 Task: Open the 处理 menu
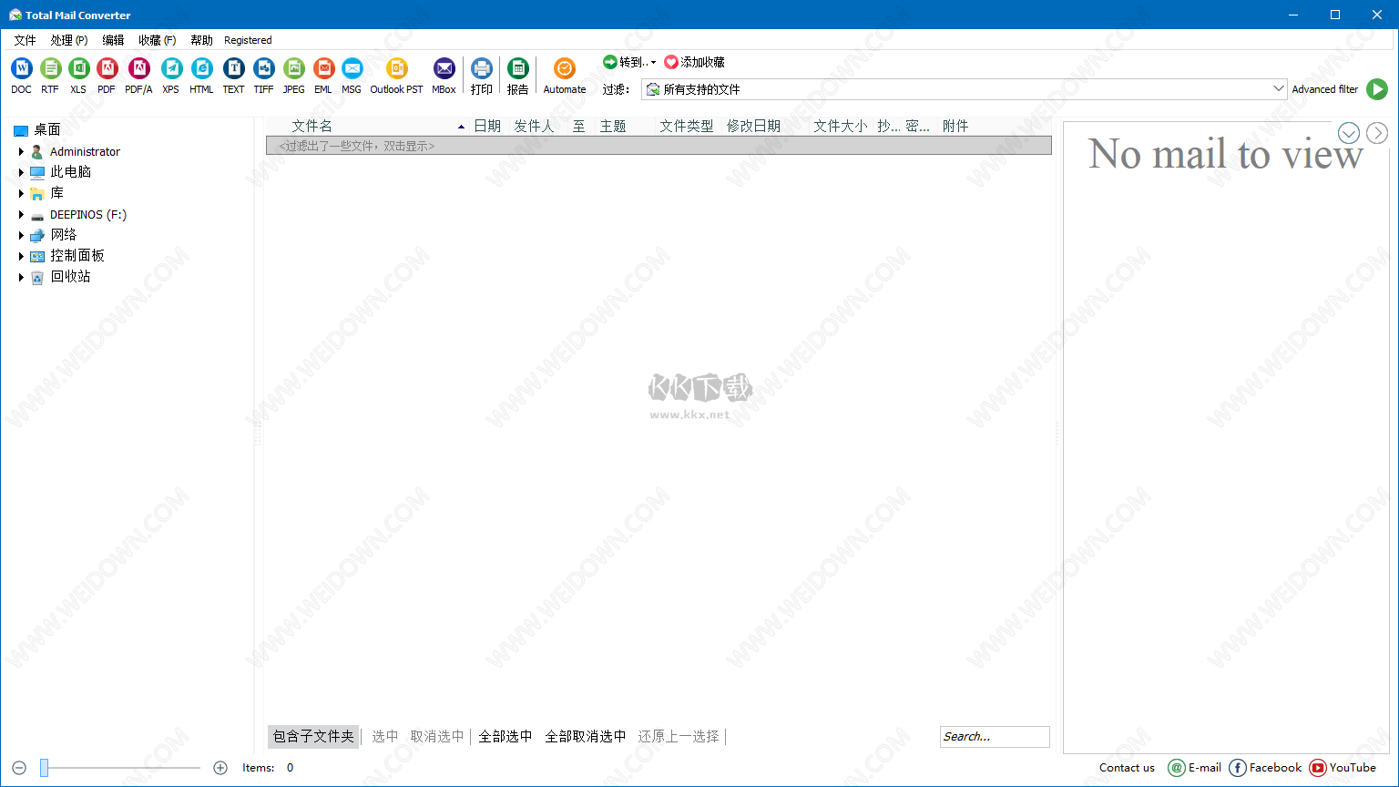point(67,40)
